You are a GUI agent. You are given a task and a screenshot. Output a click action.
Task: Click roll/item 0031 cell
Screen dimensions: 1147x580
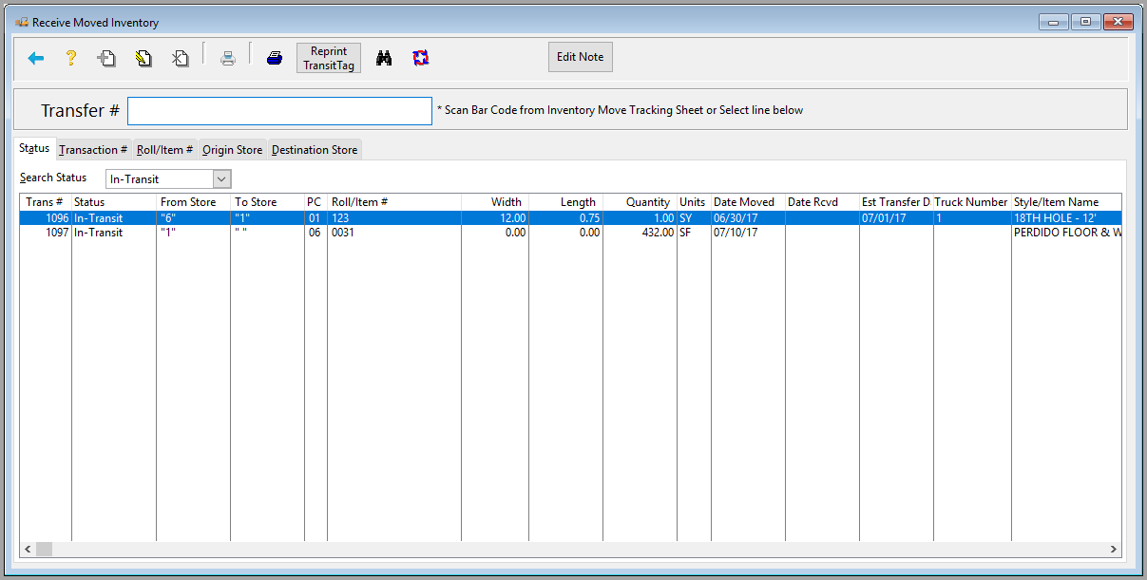pyautogui.click(x=394, y=233)
